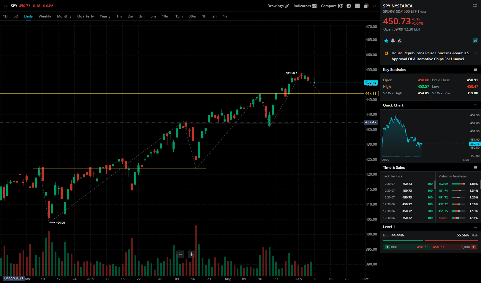Select the 5D timeframe
The width and height of the screenshot is (481, 283).
tap(16, 16)
